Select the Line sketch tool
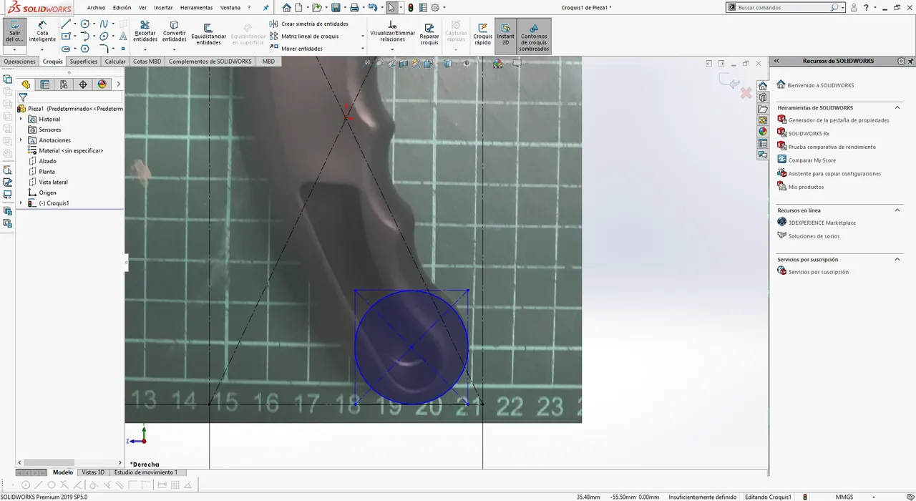This screenshot has height=501, width=916. (x=66, y=24)
